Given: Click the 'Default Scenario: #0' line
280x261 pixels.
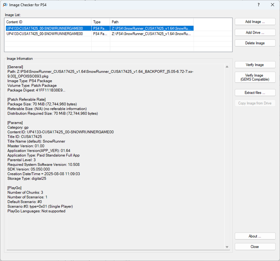Looking at the screenshot, I should pos(25,202).
